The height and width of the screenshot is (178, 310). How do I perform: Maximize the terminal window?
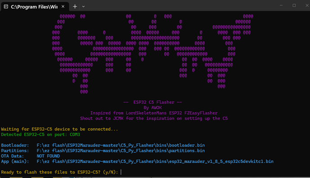click(294, 5)
